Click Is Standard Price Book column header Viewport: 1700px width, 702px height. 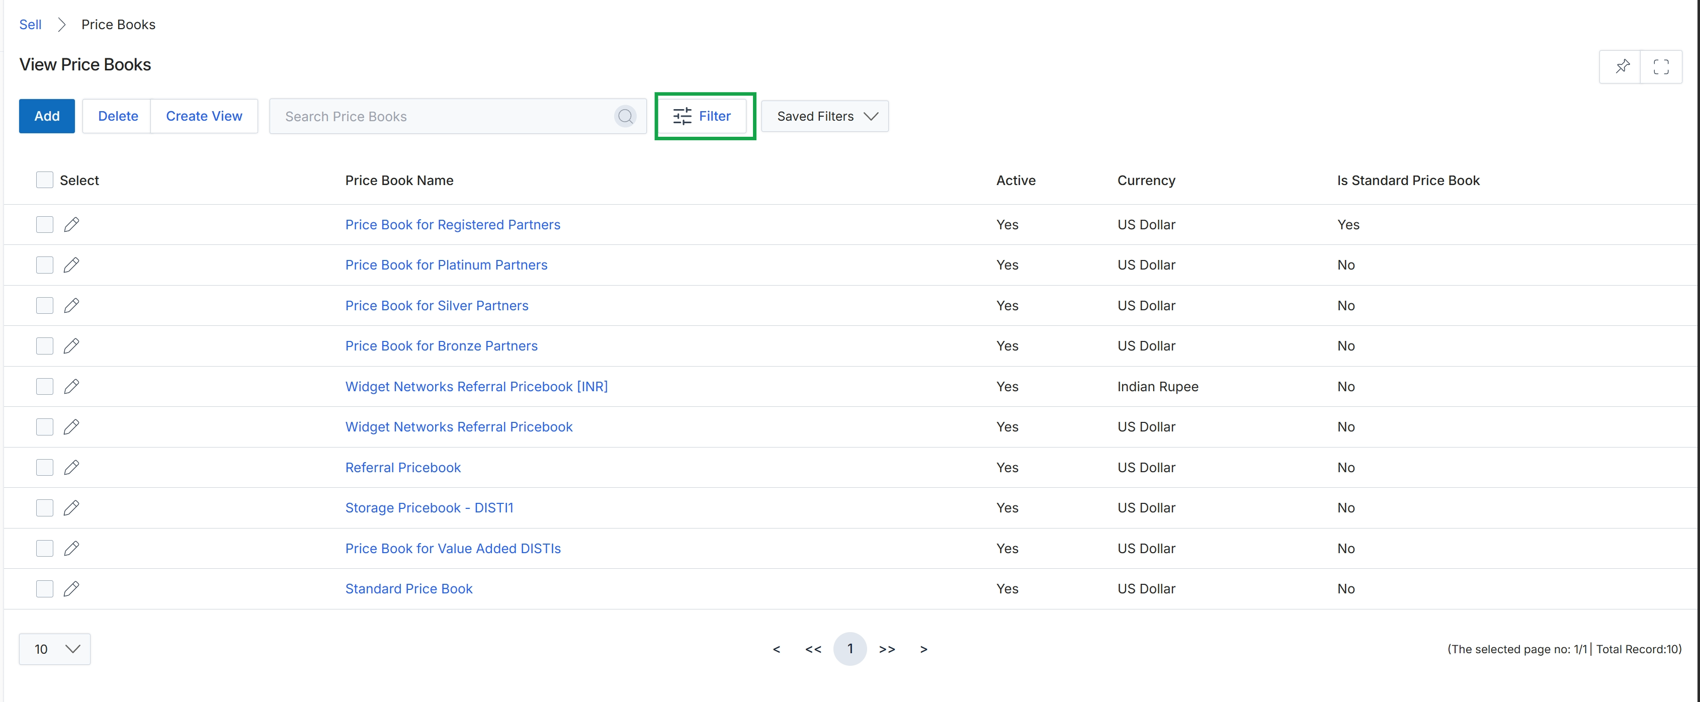(x=1408, y=181)
